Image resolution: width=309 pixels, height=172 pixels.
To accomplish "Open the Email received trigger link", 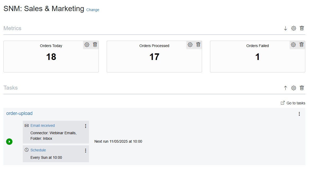I will [43, 125].
